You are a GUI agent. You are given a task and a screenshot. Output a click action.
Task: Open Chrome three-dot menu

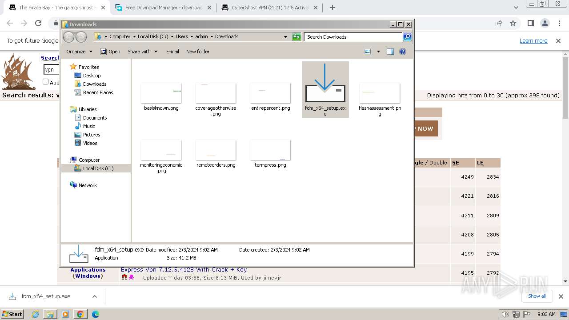pos(559,24)
